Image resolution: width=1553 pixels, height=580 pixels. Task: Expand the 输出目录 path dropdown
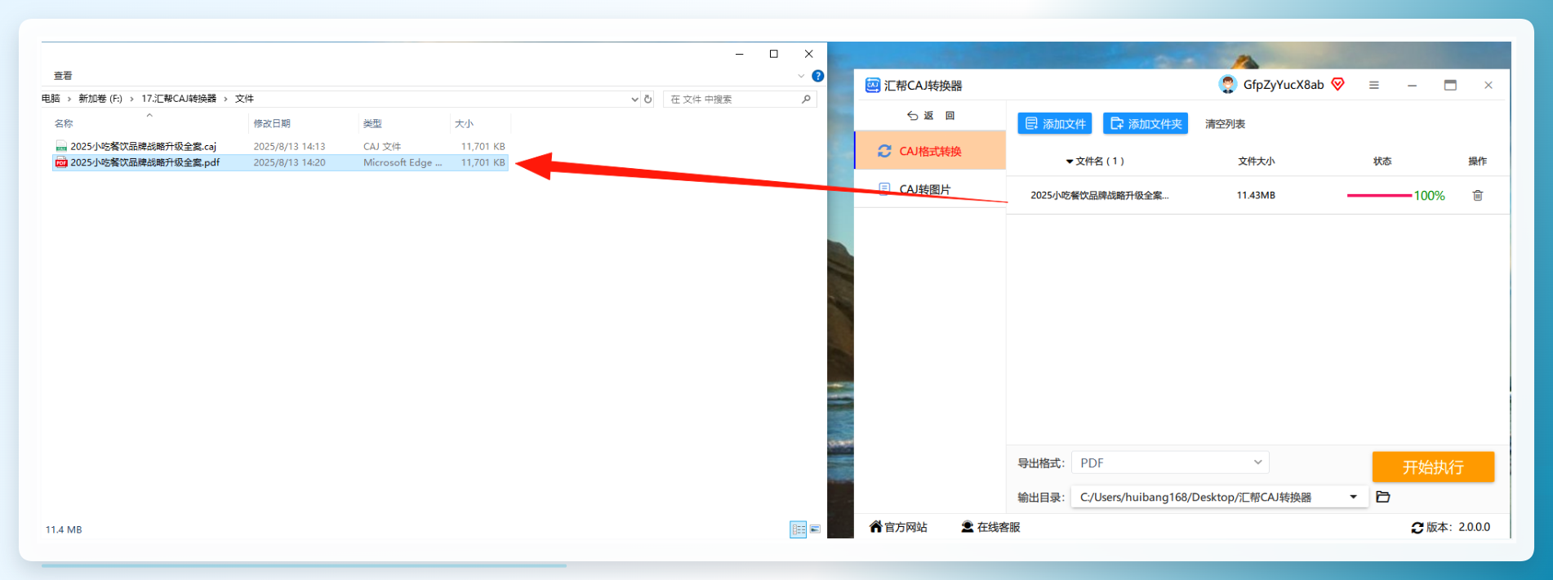tap(1353, 497)
